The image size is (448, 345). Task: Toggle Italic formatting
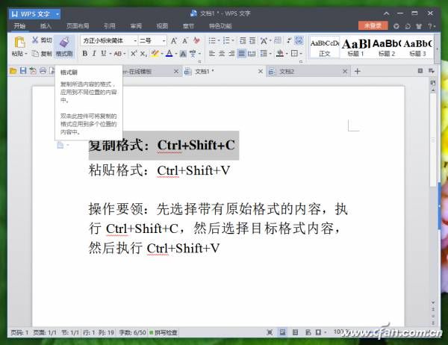[x=94, y=54]
